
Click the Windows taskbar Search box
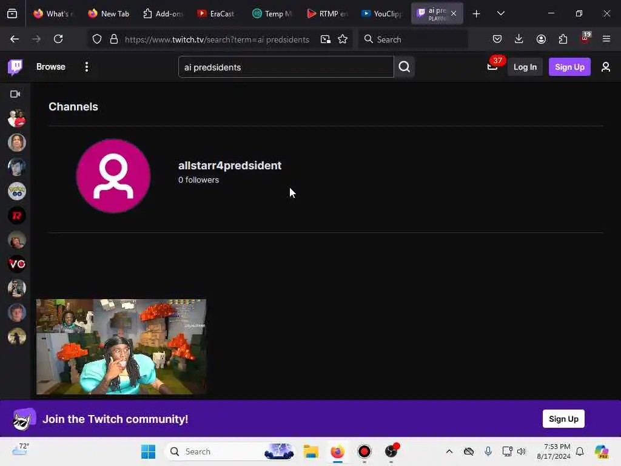230,451
